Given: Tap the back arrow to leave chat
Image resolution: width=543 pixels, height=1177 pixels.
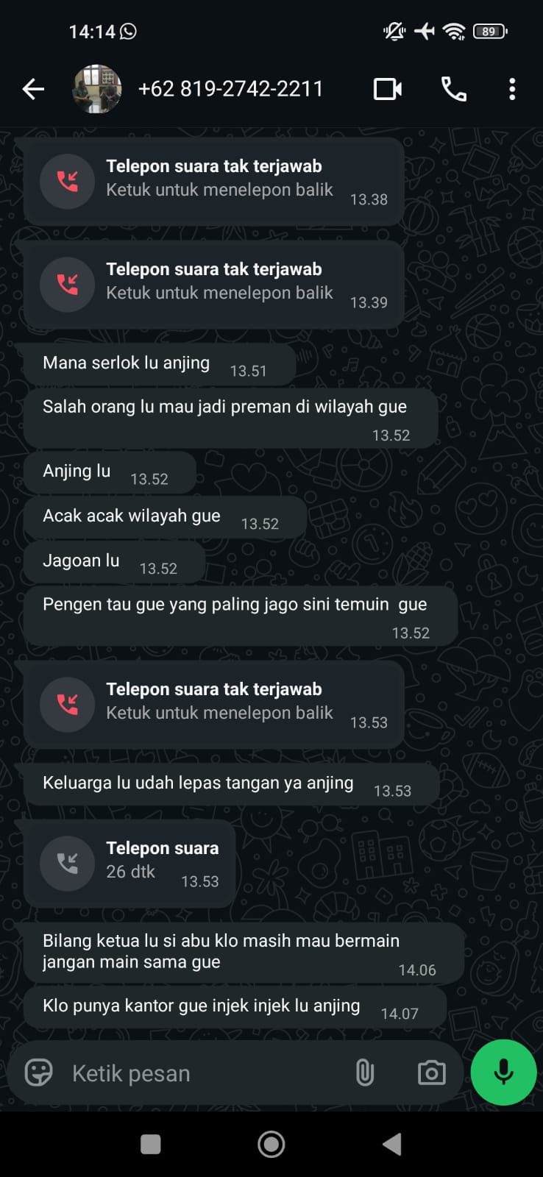Looking at the screenshot, I should [x=33, y=89].
